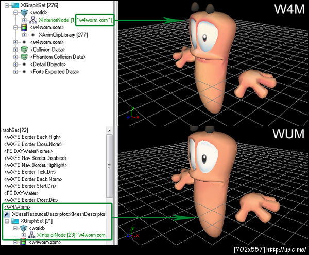This screenshot has height=255, width=309.
Task: Expand XAnimClipLibrary [277]
Action: pyautogui.click(x=24, y=35)
